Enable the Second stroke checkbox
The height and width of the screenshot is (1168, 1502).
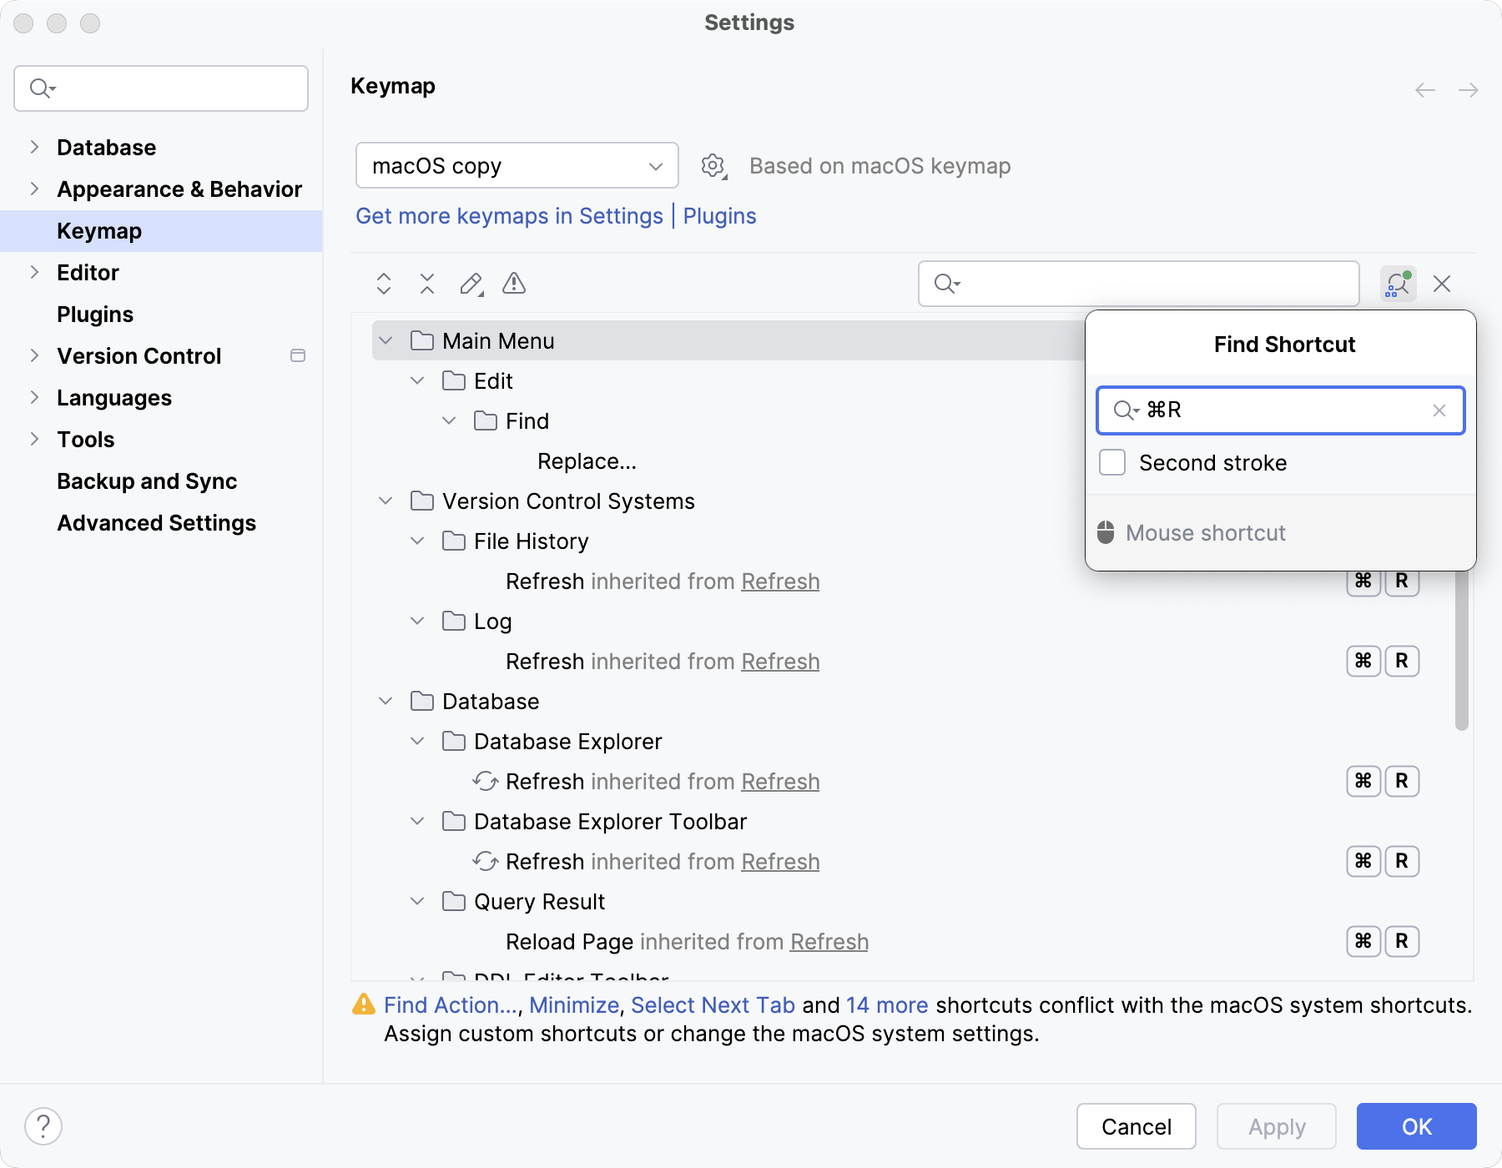[x=1112, y=462]
